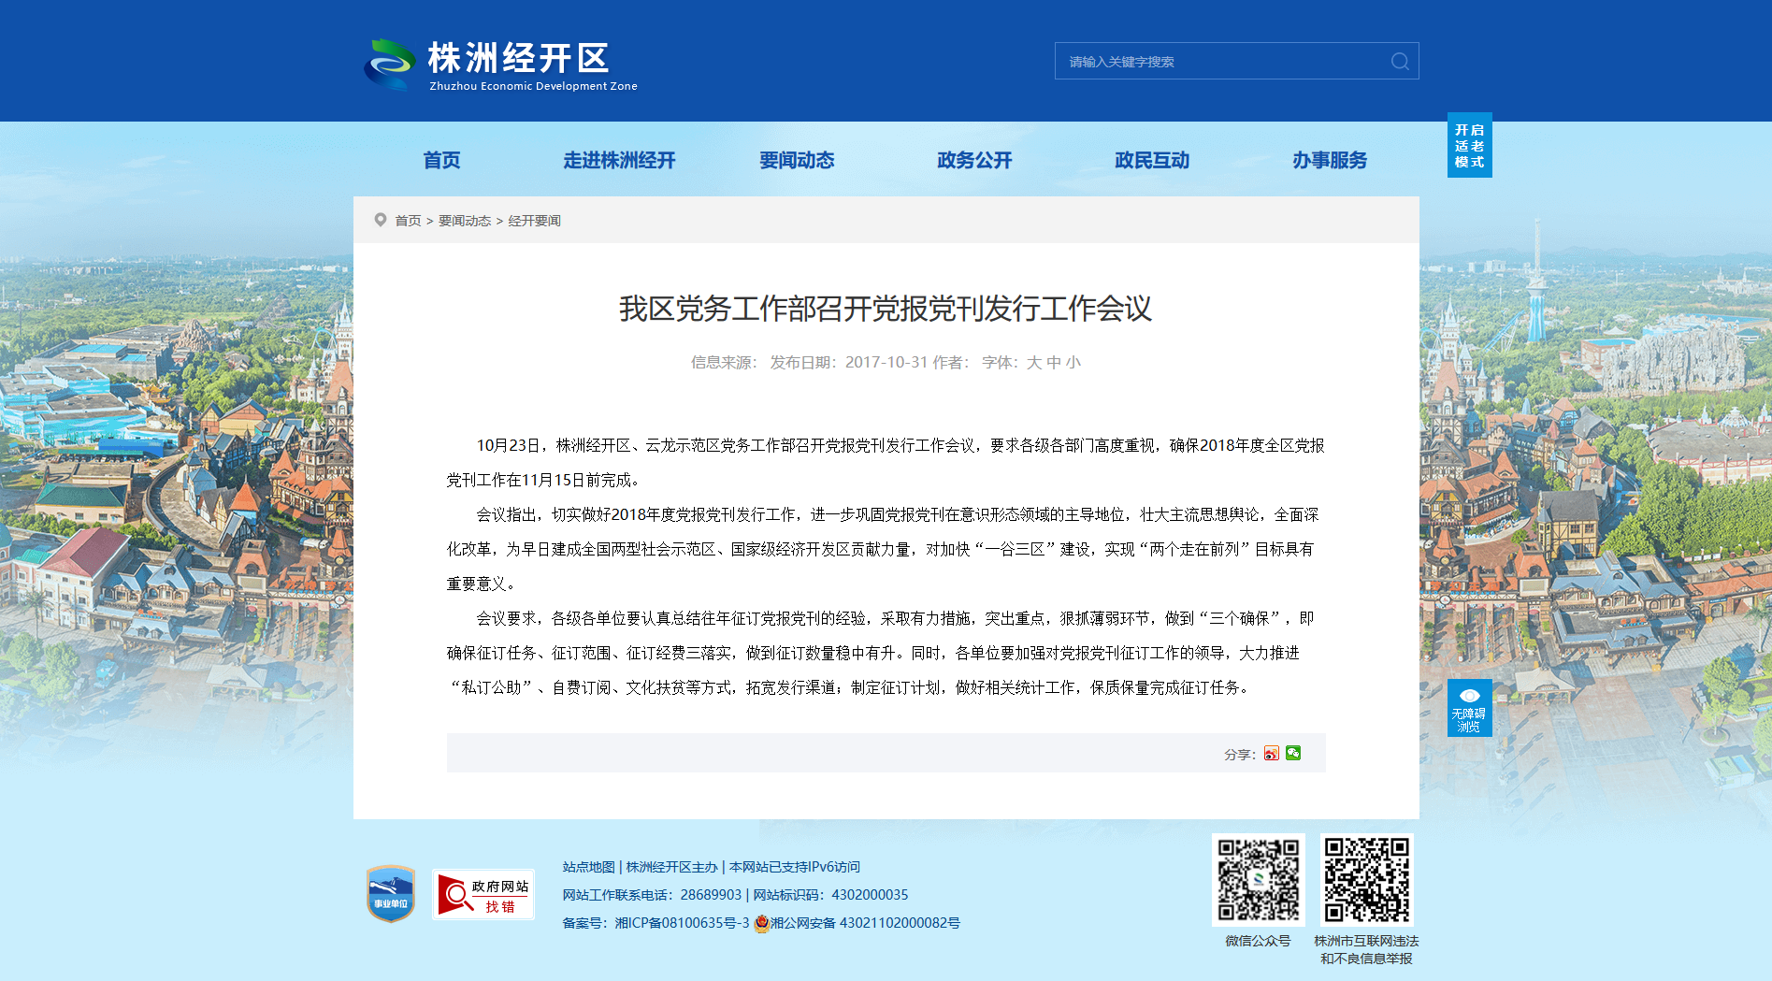
Task: Open the 站点地图 footer link
Action: tap(588, 867)
